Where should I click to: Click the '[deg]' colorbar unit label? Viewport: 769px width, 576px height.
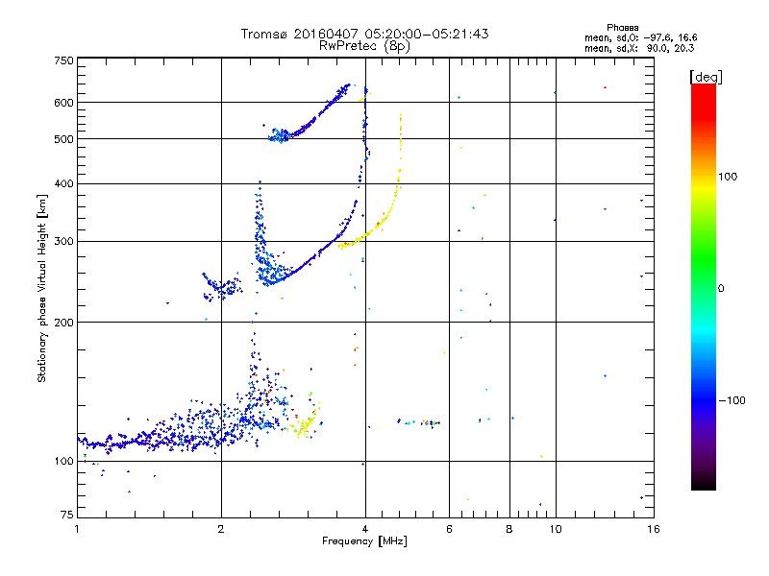click(706, 77)
